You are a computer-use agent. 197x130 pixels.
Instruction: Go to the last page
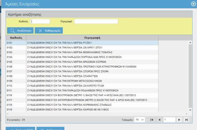coord(187,120)
